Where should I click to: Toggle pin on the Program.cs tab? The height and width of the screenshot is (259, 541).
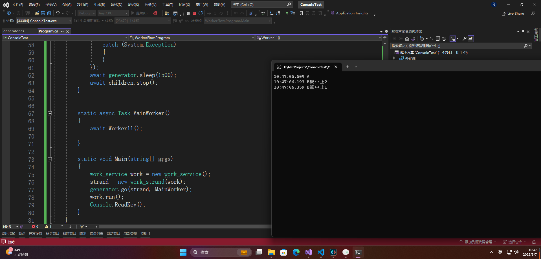(x=62, y=31)
